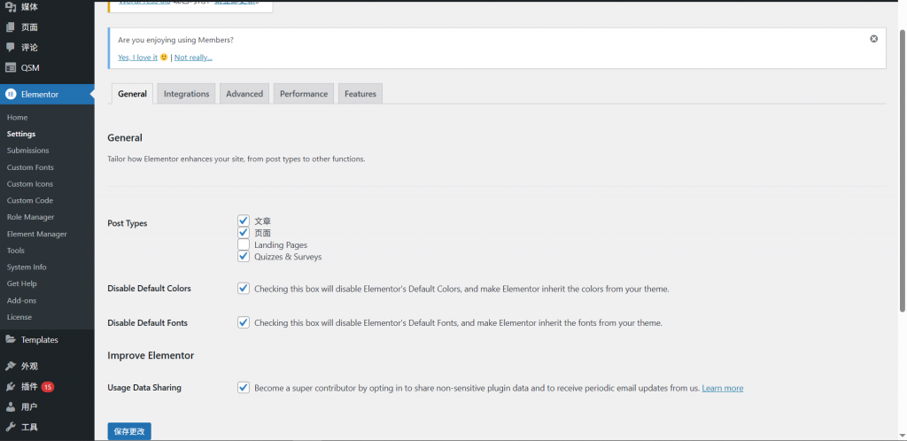907x441 pixels.
Task: Switch to the General tab
Action: click(x=132, y=94)
